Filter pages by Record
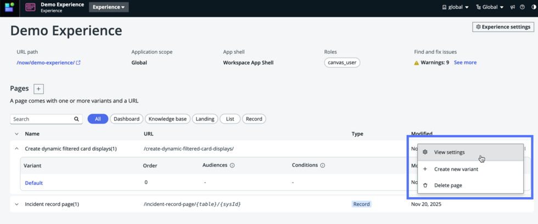538x224 pixels. click(x=254, y=119)
